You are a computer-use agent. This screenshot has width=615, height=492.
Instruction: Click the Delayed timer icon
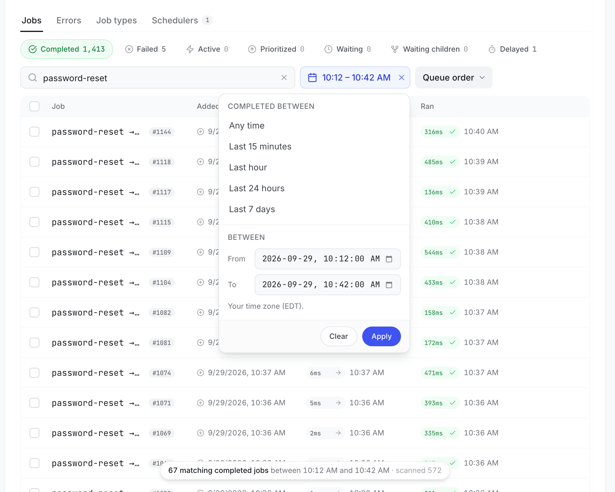pos(492,49)
